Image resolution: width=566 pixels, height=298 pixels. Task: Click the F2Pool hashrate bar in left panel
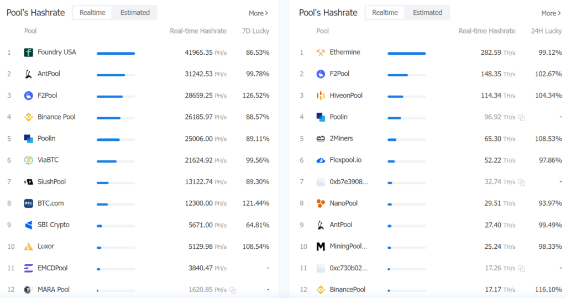pyautogui.click(x=116, y=96)
